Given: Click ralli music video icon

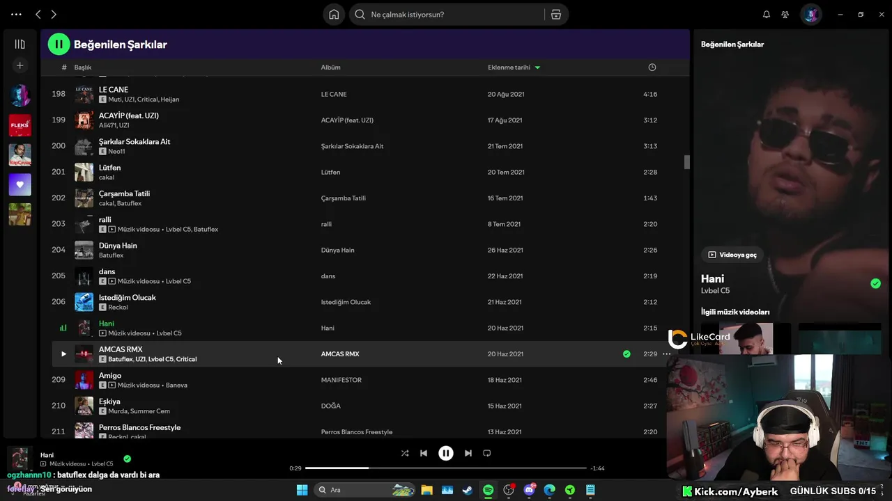Looking at the screenshot, I should pos(112,230).
